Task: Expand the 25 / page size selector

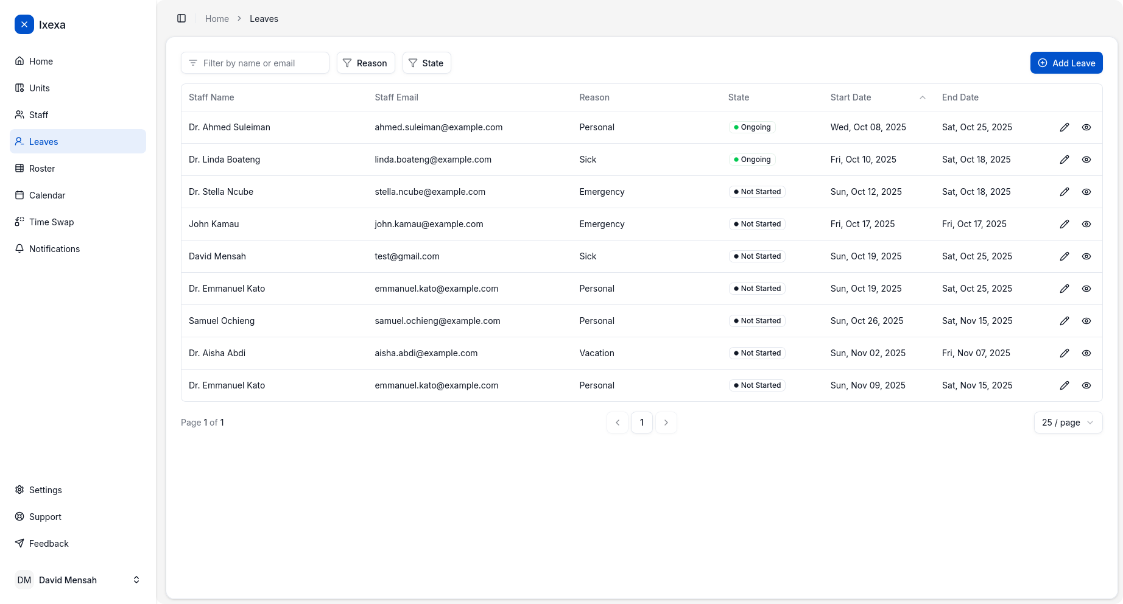Action: coord(1068,423)
